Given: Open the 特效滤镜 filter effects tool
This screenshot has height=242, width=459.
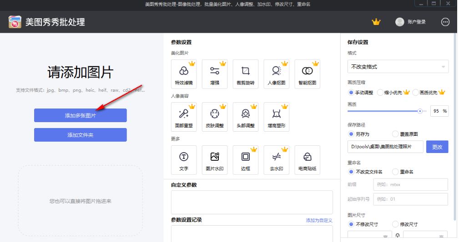Looking at the screenshot, I should (184, 74).
